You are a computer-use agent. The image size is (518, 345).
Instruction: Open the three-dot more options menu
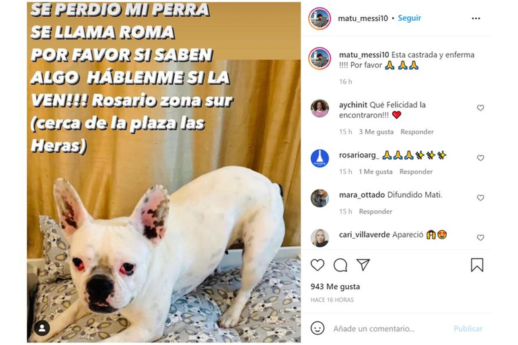[x=476, y=18]
